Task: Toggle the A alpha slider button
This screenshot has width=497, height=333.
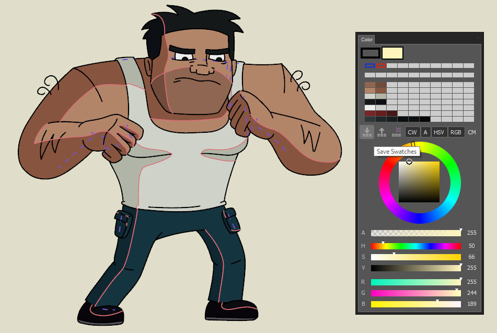Action: (425, 132)
